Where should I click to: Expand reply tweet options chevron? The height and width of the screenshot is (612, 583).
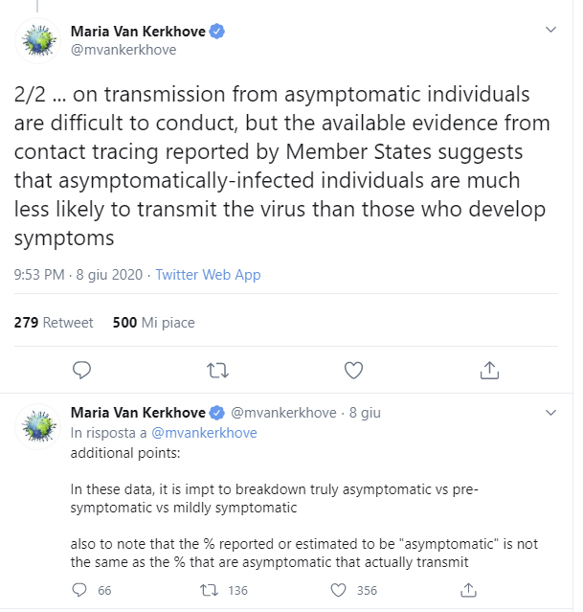(x=550, y=413)
